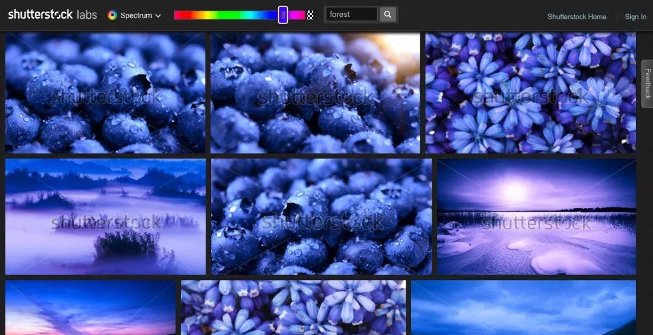Image resolution: width=653 pixels, height=335 pixels.
Task: Click the search field containing 'forest'
Action: (x=352, y=14)
